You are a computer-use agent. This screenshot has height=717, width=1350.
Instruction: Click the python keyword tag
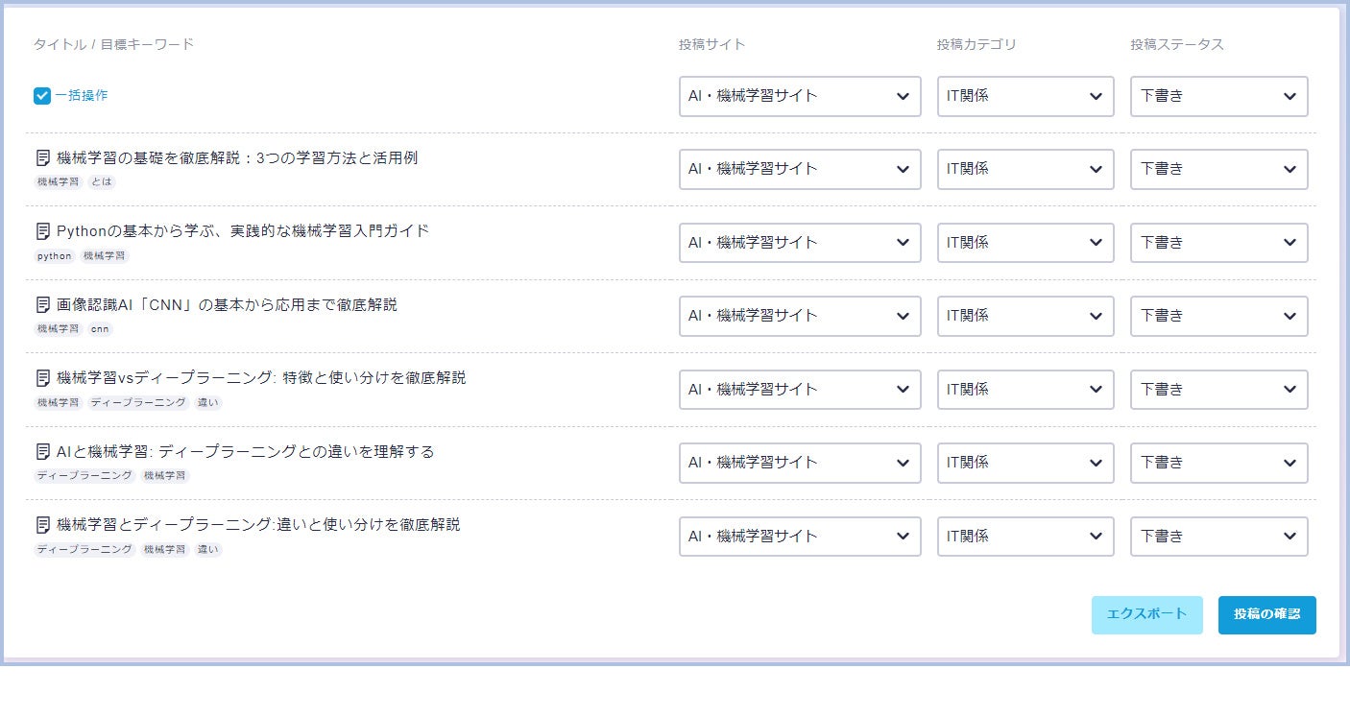[55, 256]
